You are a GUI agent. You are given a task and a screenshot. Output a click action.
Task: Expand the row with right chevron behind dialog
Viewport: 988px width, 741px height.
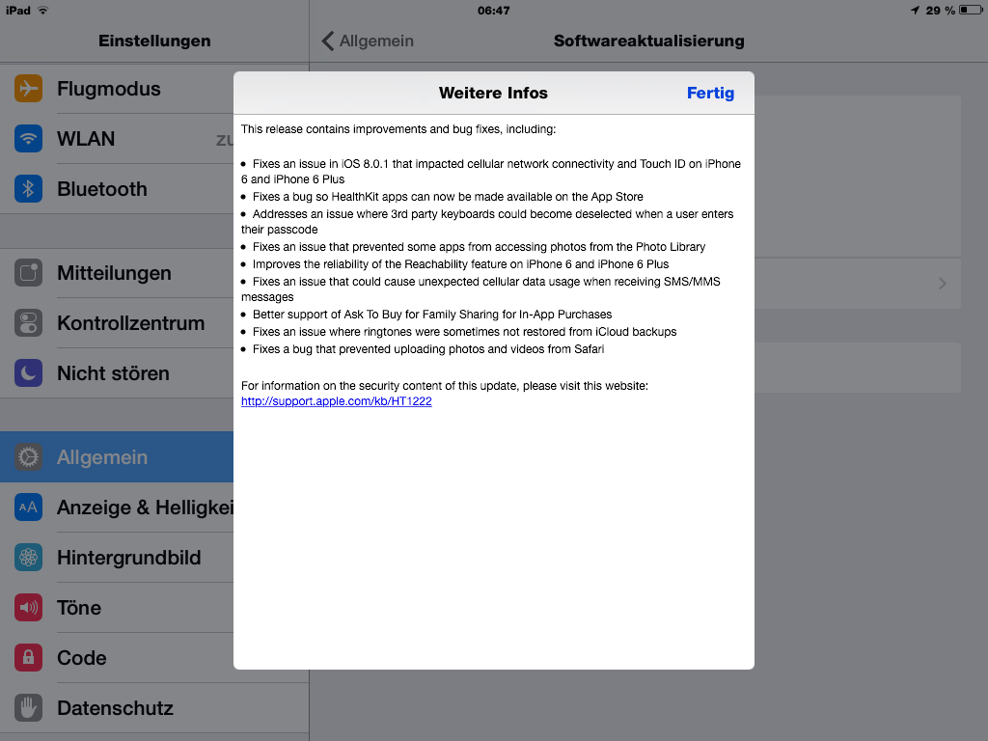[942, 284]
